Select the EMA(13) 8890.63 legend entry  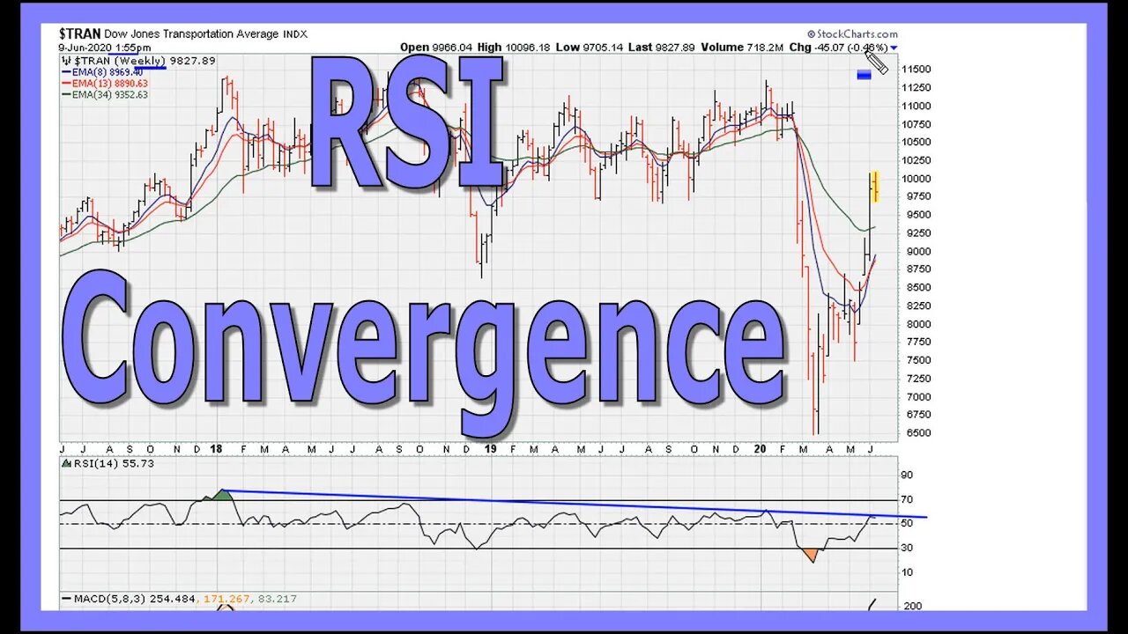click(x=105, y=83)
